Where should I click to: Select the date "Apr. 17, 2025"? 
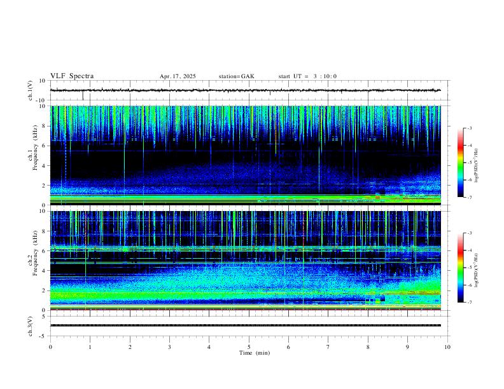coord(178,76)
